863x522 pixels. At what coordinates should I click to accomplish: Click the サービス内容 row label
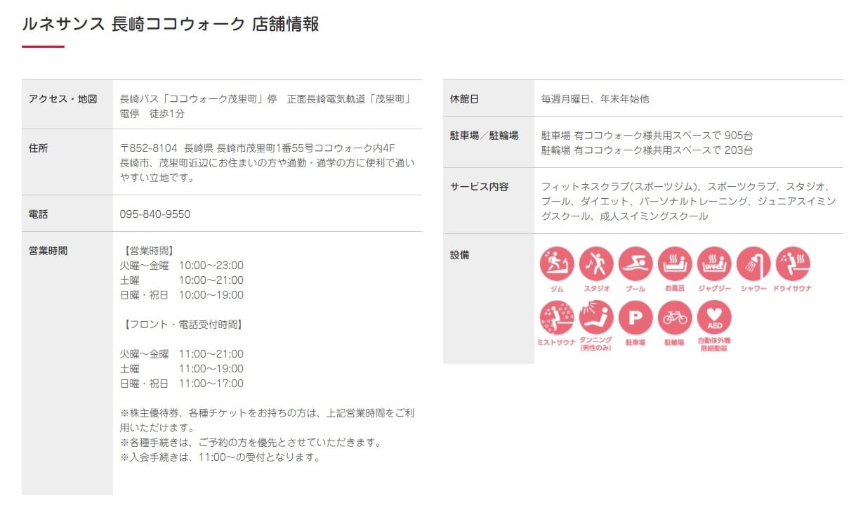click(x=479, y=187)
